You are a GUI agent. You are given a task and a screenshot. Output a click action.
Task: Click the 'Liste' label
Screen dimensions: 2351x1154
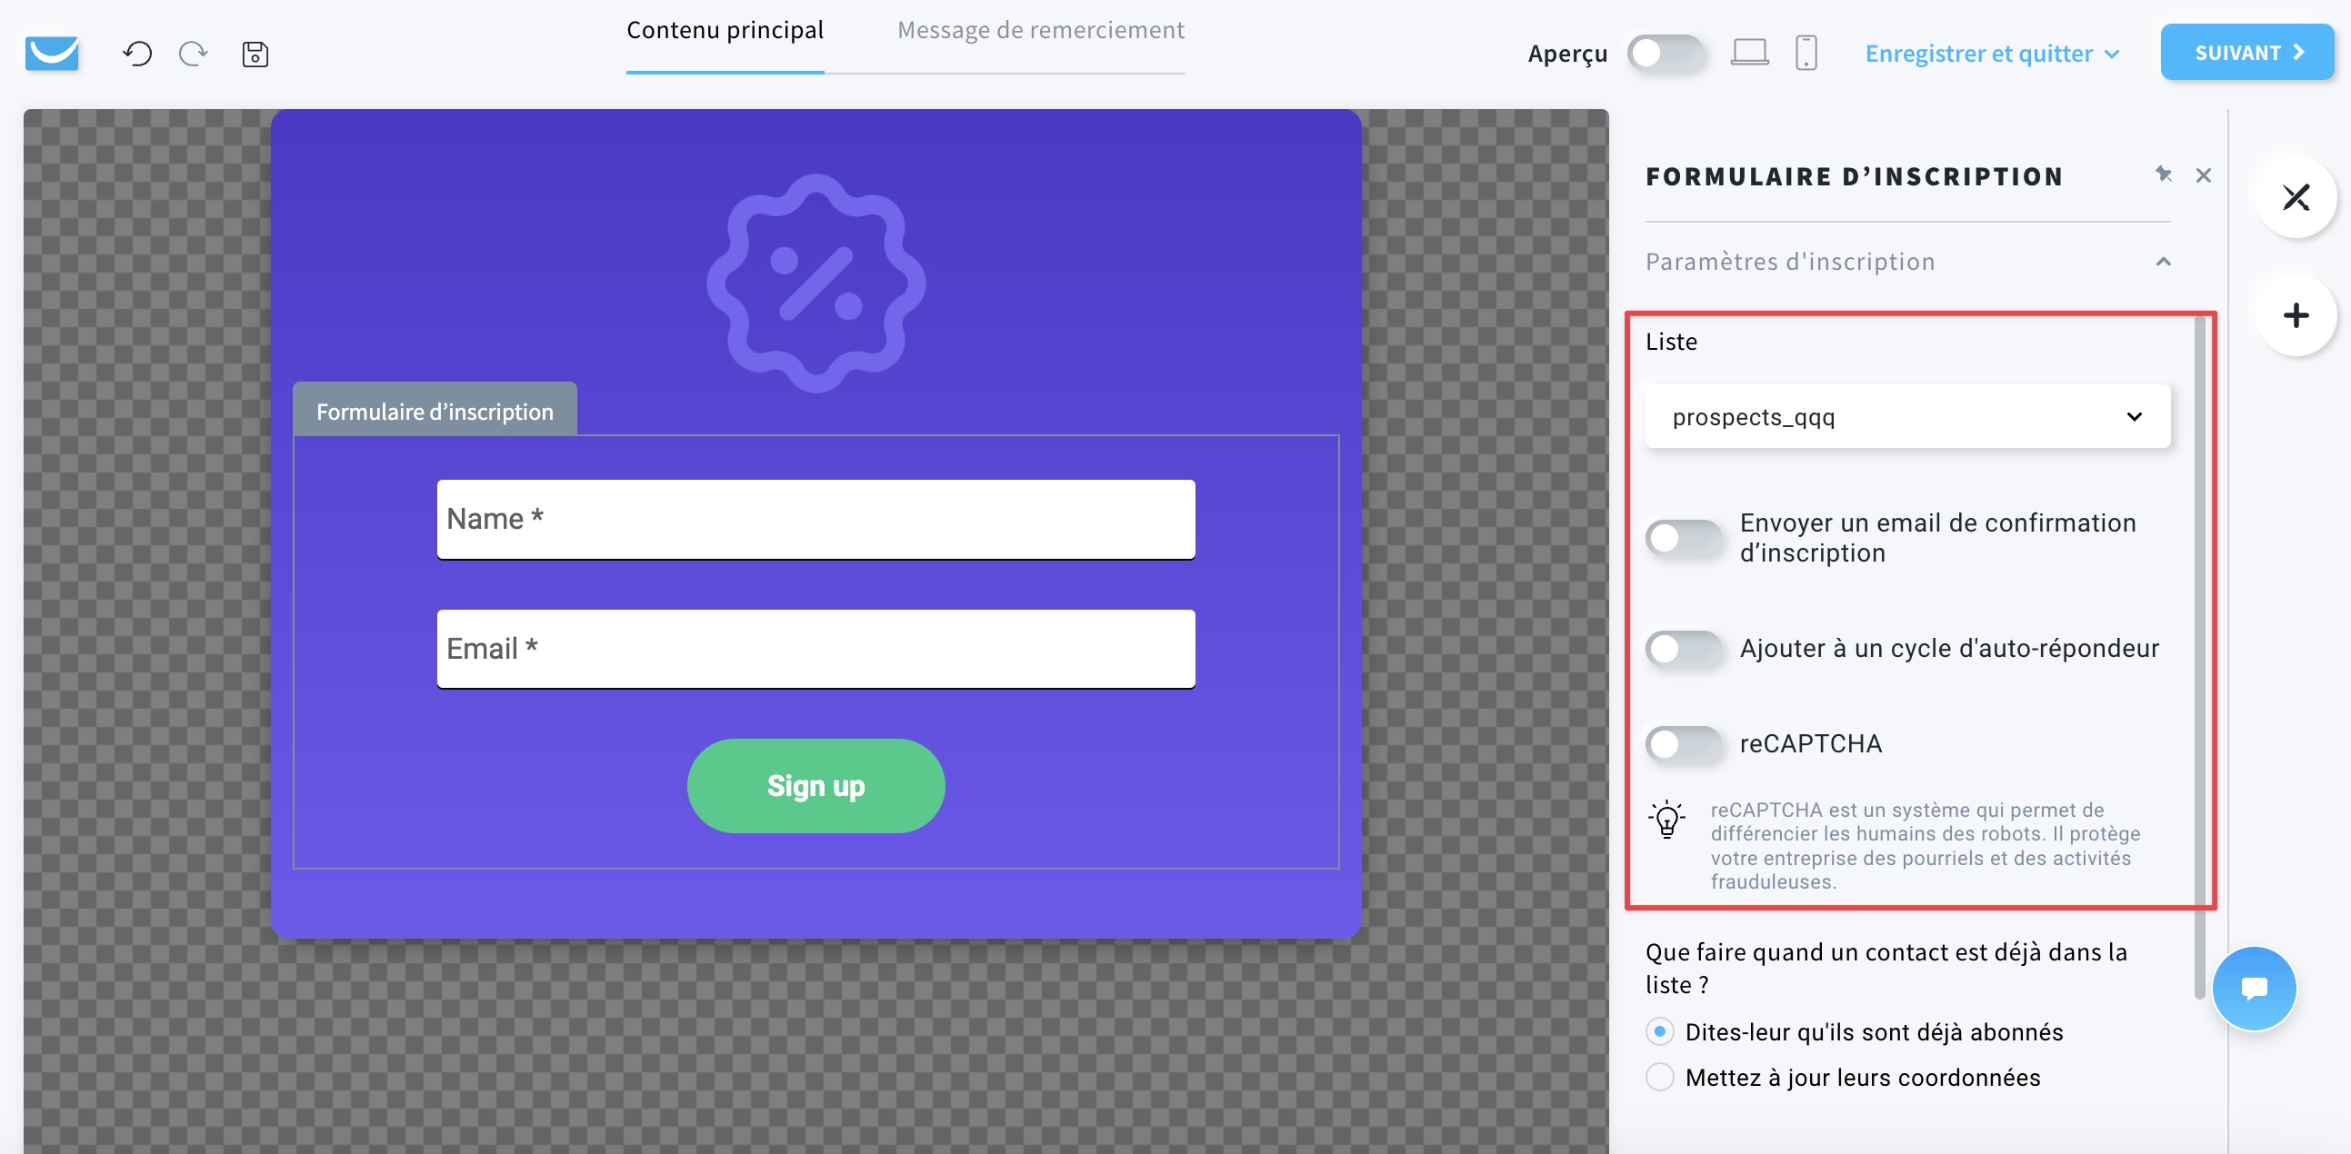pyautogui.click(x=1671, y=342)
